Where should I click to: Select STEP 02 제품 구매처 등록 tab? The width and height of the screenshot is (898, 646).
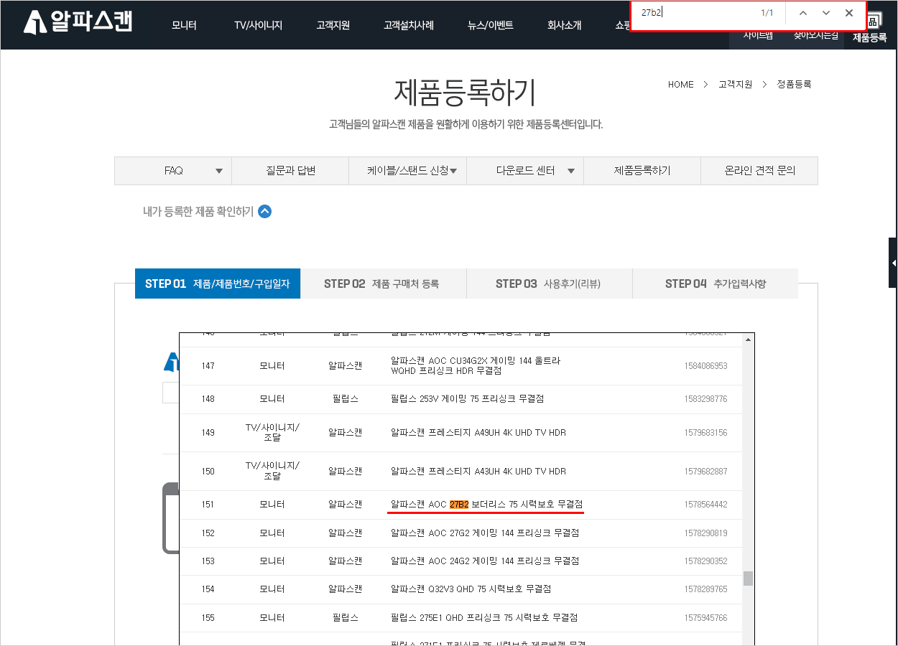[384, 284]
